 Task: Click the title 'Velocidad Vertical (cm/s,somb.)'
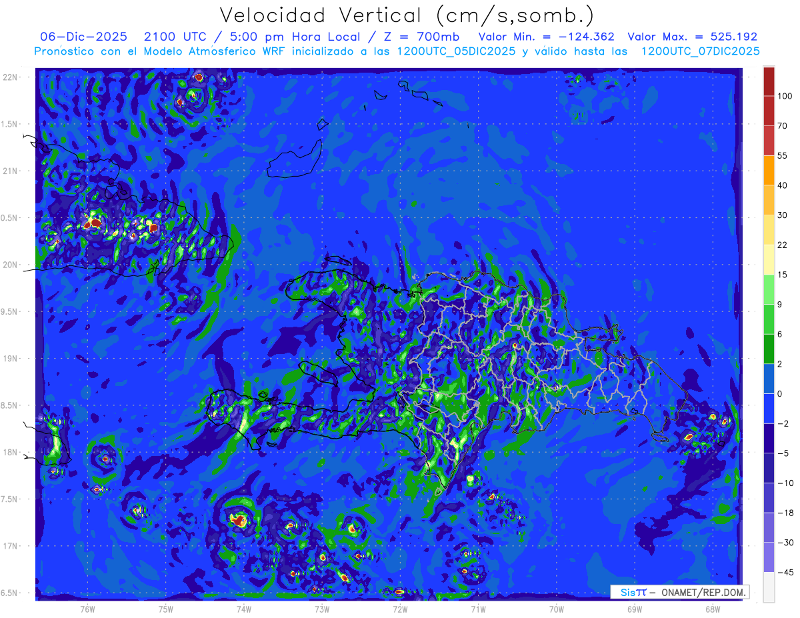click(407, 15)
